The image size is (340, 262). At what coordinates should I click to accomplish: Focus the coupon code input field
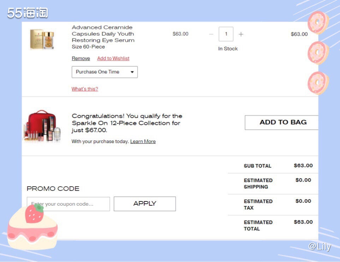[68, 204]
